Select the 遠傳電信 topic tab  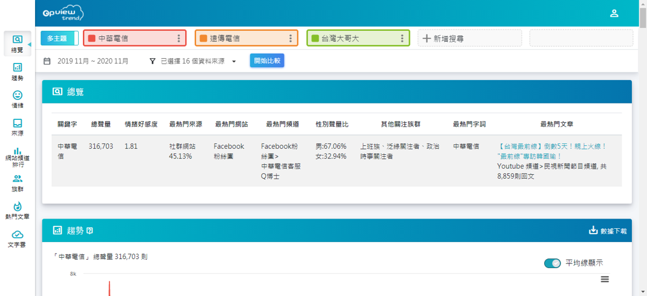pos(246,38)
